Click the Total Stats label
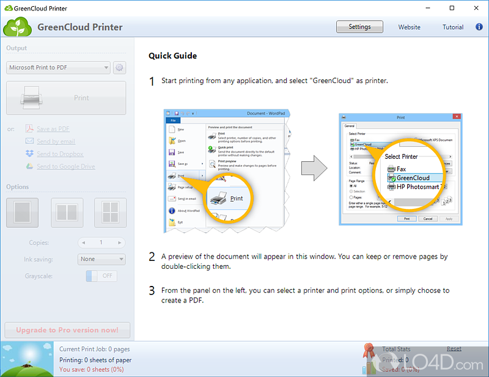Image resolution: width=489 pixels, height=377 pixels. click(396, 350)
